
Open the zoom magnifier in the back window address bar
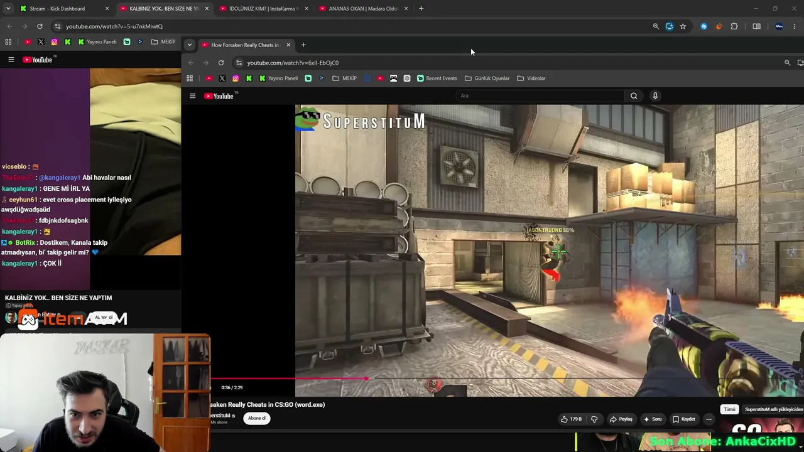(x=656, y=26)
